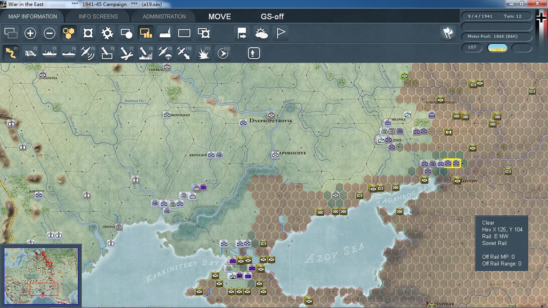The height and width of the screenshot is (308, 548).
Task: Click the flag with arrow icon
Action: coord(242,33)
